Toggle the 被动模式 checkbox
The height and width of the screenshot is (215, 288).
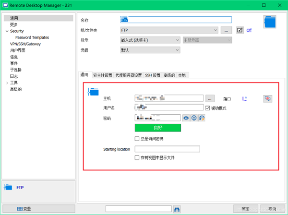(x=207, y=108)
